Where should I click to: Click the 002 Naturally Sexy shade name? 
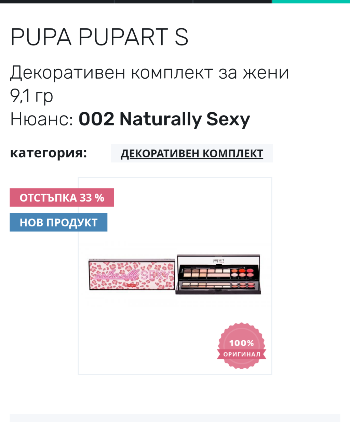click(x=164, y=119)
